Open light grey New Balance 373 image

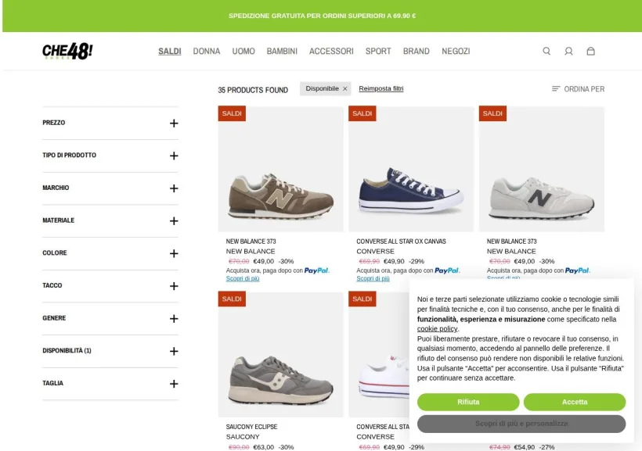pyautogui.click(x=542, y=170)
